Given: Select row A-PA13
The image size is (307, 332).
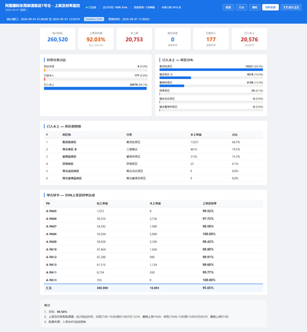Looking at the screenshot, I should [x=153, y=265].
